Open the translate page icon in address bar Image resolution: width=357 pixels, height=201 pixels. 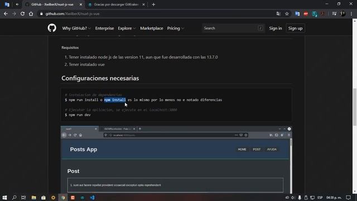click(278, 13)
